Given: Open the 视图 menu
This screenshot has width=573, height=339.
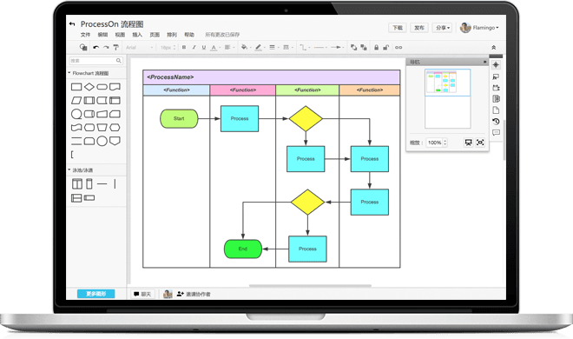Looking at the screenshot, I should (120, 35).
